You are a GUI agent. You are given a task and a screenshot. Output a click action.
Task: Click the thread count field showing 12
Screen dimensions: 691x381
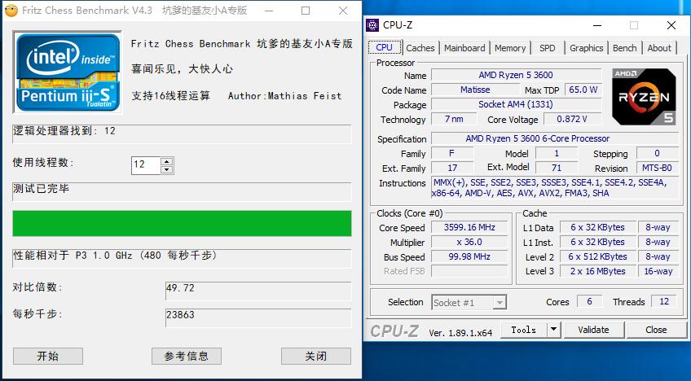coord(146,165)
